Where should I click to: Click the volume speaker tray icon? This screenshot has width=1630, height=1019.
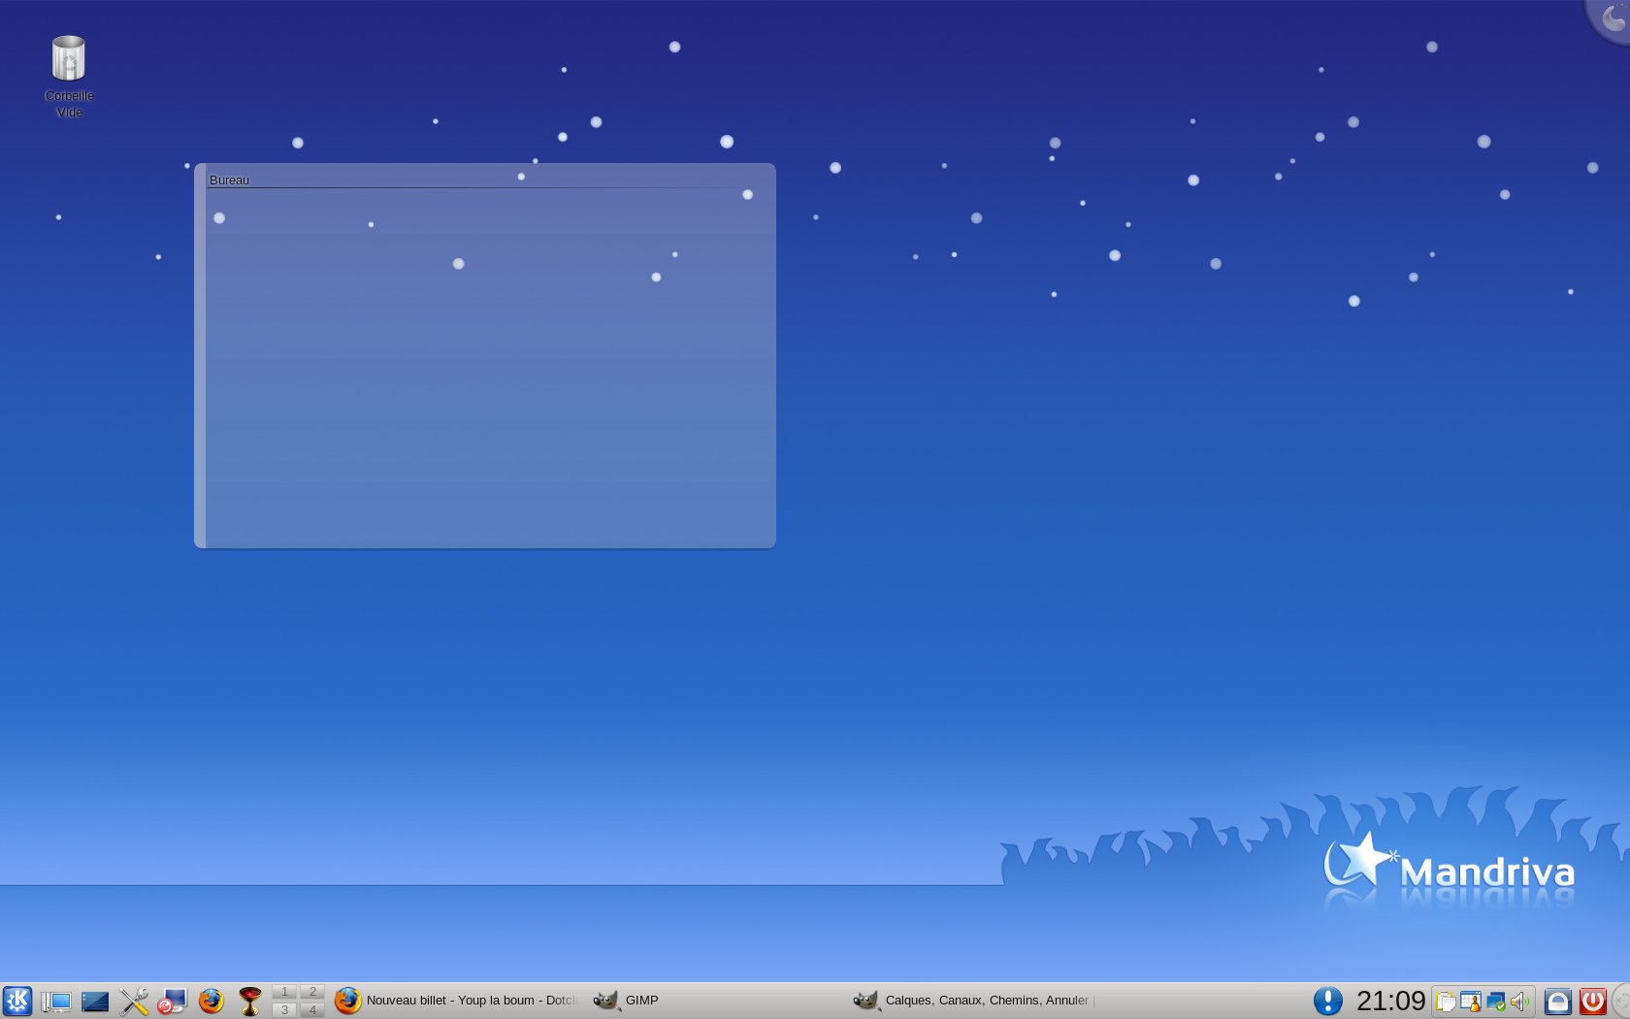point(1519,1002)
